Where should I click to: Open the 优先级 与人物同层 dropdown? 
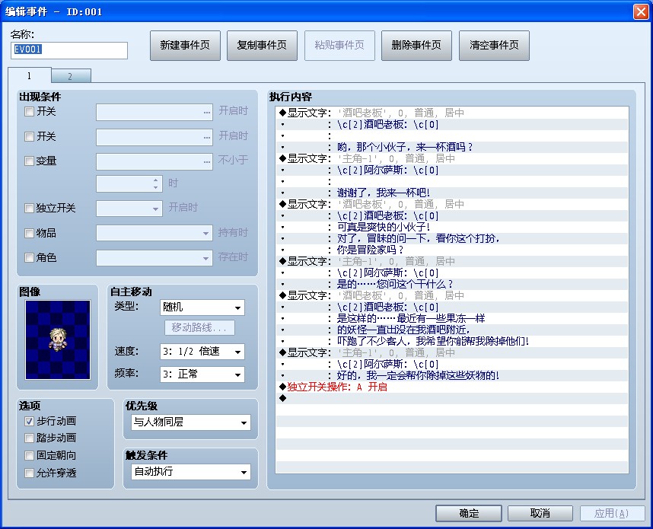point(191,422)
